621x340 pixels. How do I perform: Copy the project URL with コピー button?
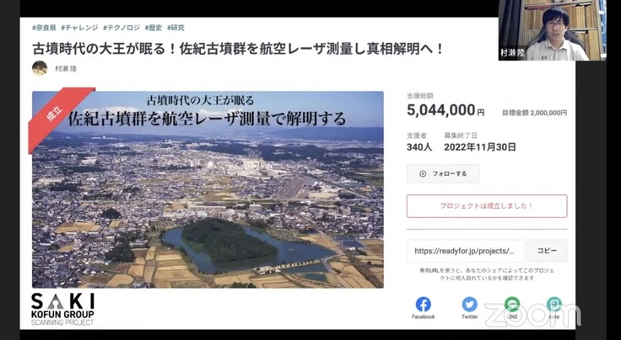[x=547, y=251]
